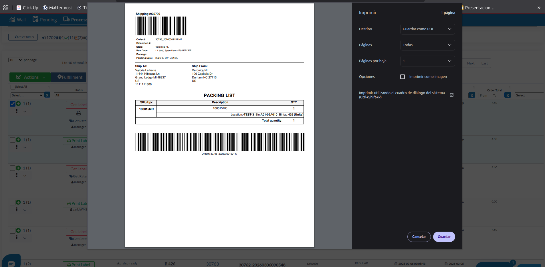Open the Páginas dropdown set to Todas

click(427, 45)
